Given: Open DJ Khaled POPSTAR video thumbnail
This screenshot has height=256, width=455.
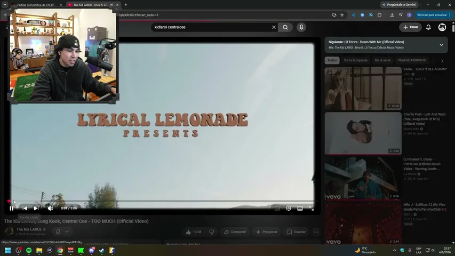Looking at the screenshot, I should coord(363,179).
